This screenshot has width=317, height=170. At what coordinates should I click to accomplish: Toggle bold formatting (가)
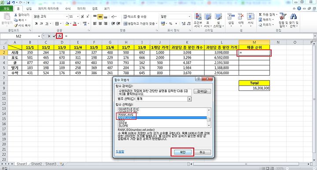(36, 24)
